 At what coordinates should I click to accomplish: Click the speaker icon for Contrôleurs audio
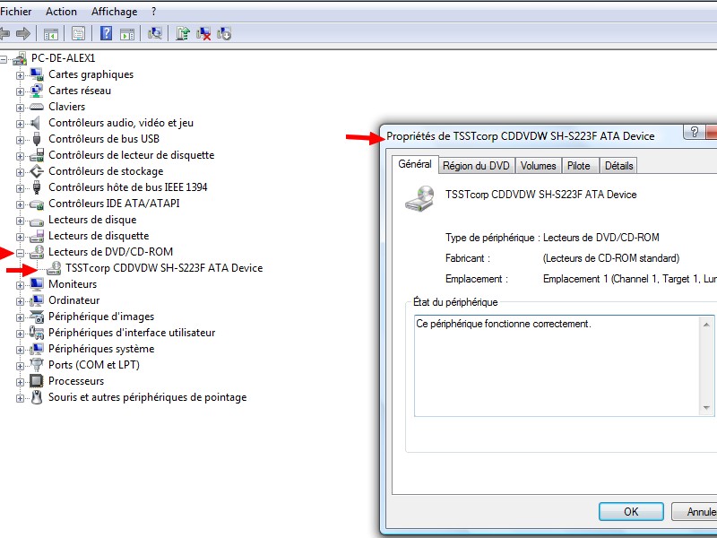[x=36, y=123]
